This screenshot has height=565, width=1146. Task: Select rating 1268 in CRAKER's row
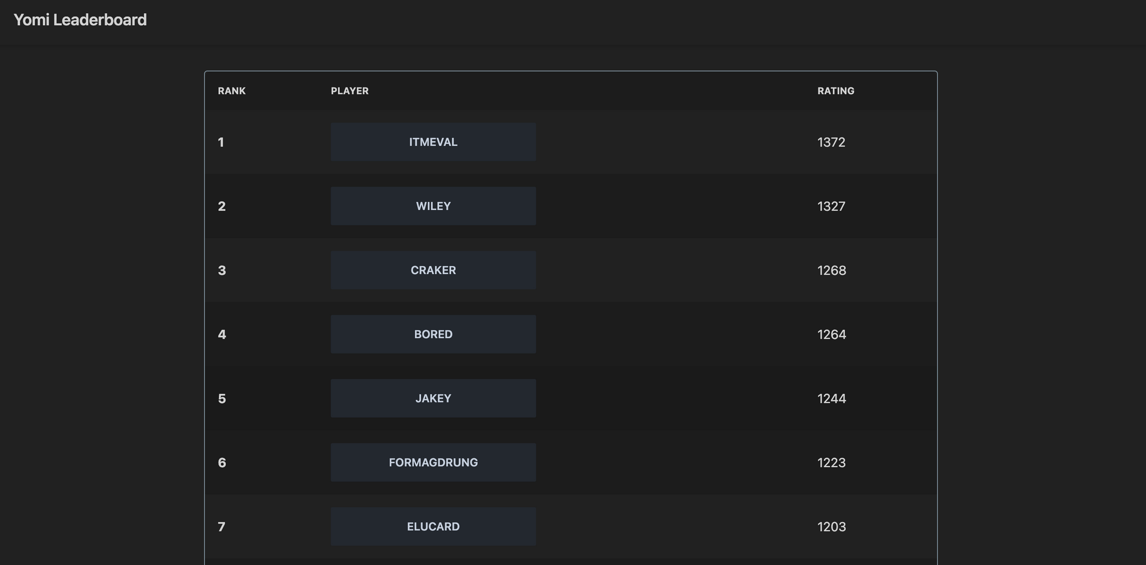click(x=831, y=270)
